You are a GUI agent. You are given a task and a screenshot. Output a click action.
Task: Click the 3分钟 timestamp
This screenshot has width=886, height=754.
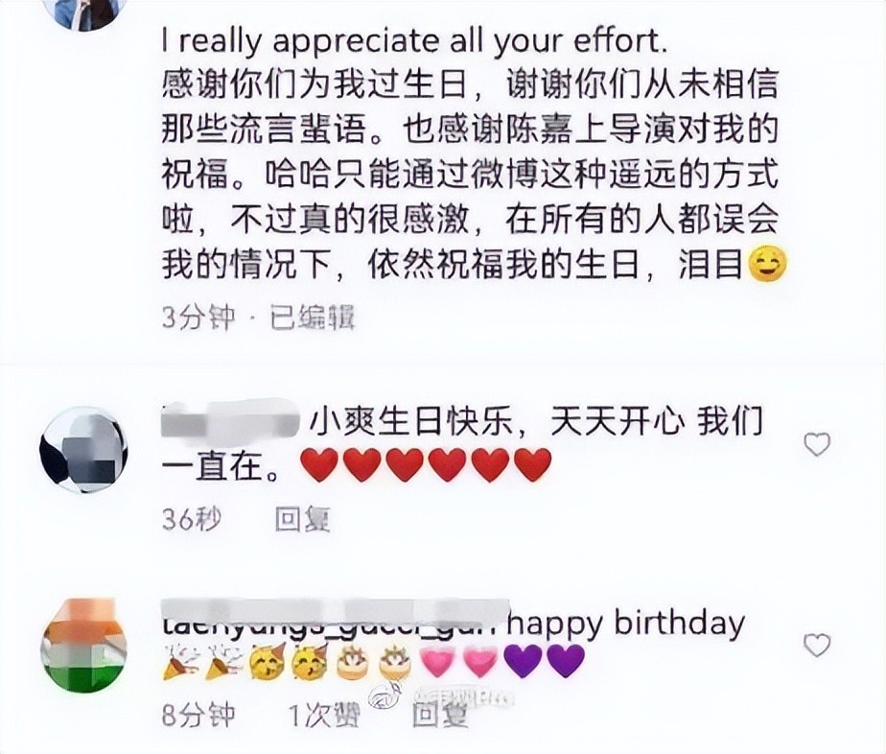tap(198, 318)
